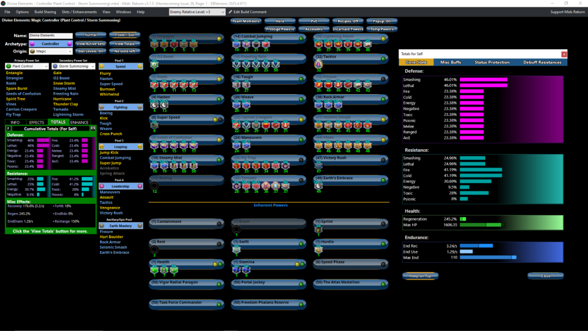Toggle the Hasten power green indicator
The height and width of the screenshot is (331, 588).
tap(219, 98)
